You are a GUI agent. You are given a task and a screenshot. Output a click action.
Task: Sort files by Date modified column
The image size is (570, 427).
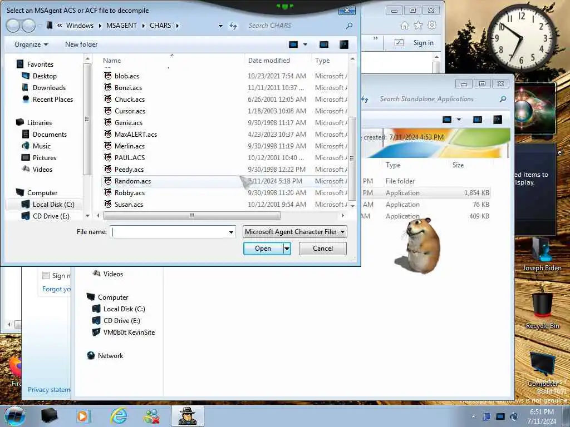click(269, 60)
